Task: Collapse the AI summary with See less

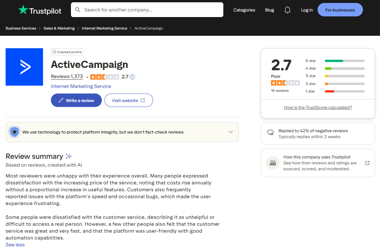Action: tap(15, 244)
